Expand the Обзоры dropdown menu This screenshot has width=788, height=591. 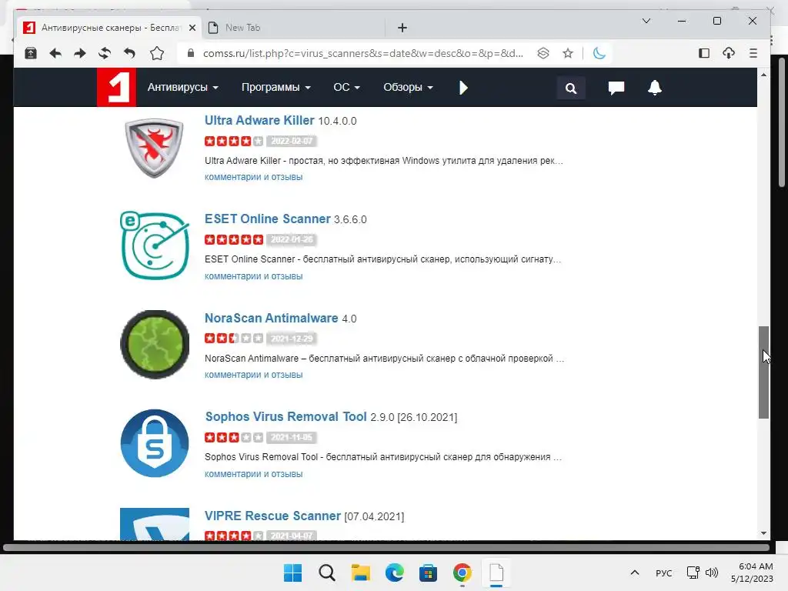[x=408, y=88]
